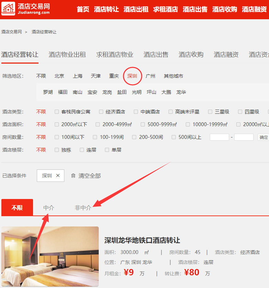Select the 酒店收购 category tab

(191, 55)
